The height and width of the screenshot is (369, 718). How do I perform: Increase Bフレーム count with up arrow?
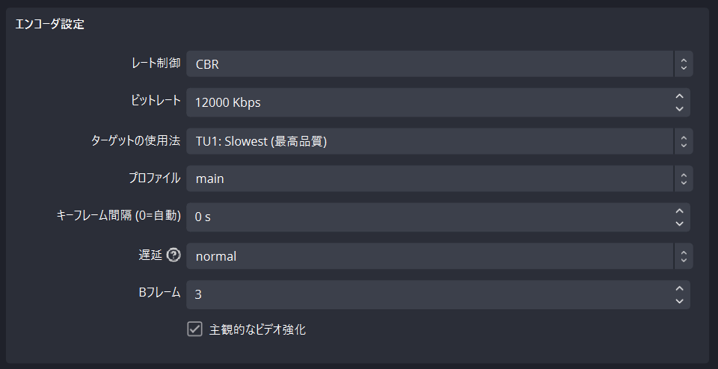(x=680, y=288)
